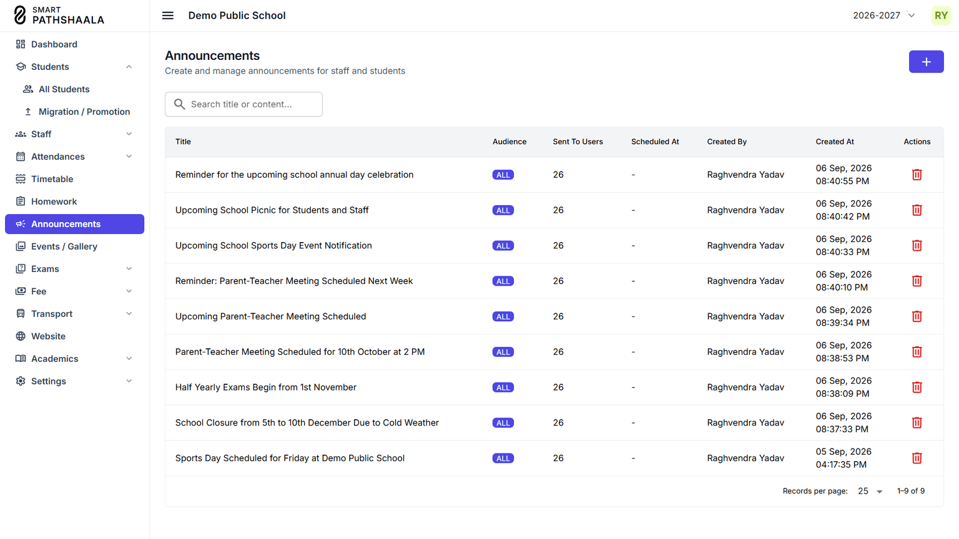
Task: Click the Dashboard grid icon
Action: [x=21, y=44]
